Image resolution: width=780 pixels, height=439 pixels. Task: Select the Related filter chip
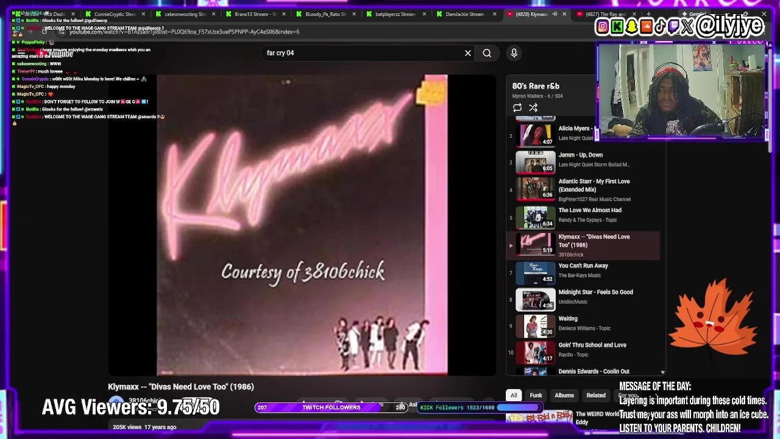coord(596,395)
